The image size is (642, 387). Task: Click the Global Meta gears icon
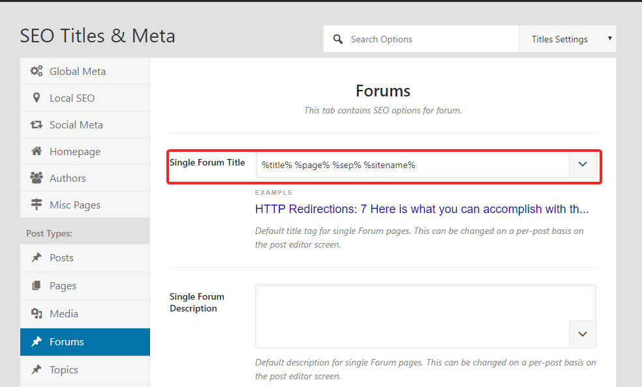37,71
